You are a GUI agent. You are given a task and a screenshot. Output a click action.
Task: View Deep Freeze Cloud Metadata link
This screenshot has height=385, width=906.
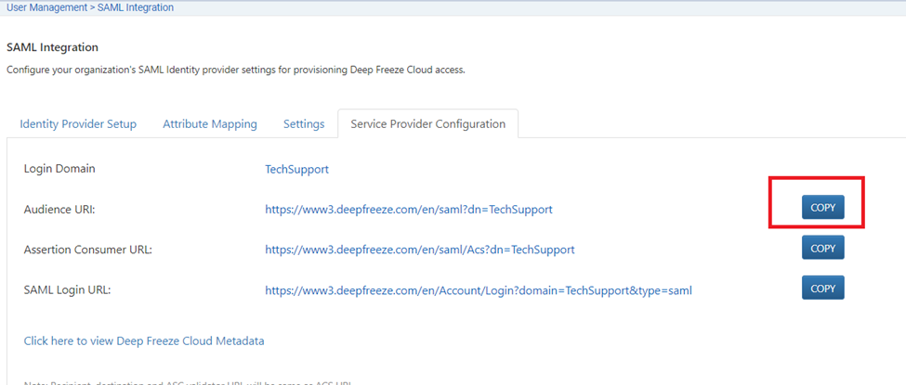(144, 341)
